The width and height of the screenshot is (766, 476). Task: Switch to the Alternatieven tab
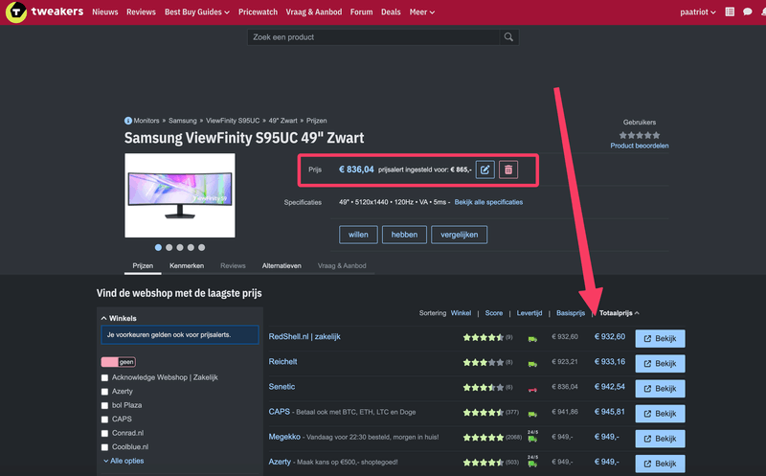282,266
